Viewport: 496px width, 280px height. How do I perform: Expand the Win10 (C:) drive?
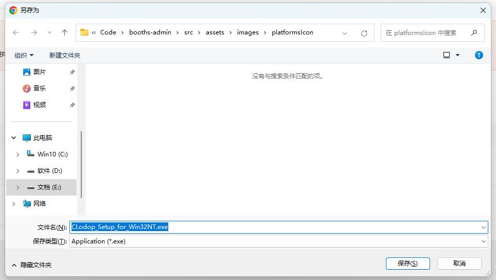coord(17,154)
